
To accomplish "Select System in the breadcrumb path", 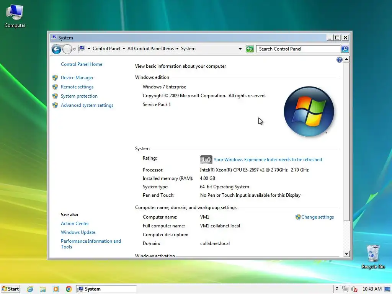I will coord(188,49).
